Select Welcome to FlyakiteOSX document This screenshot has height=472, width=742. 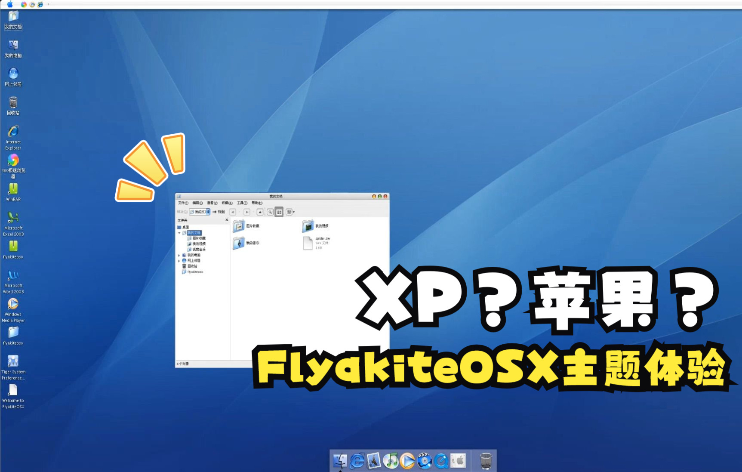tap(13, 396)
